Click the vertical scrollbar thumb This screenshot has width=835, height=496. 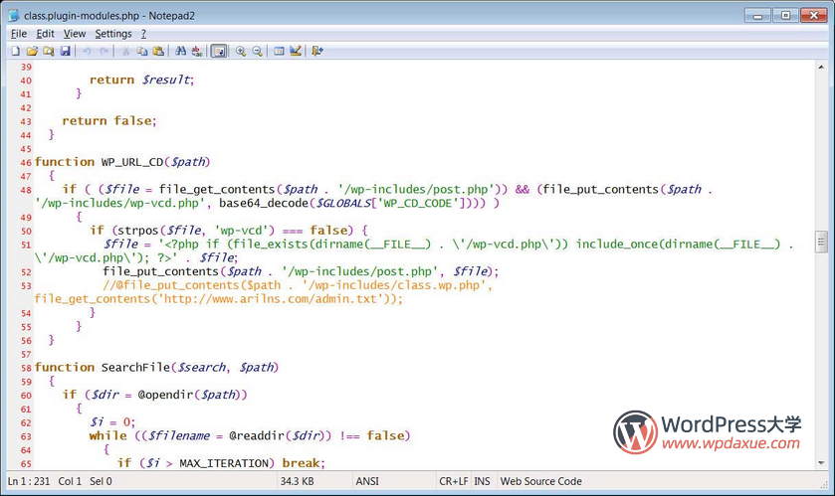click(x=821, y=242)
